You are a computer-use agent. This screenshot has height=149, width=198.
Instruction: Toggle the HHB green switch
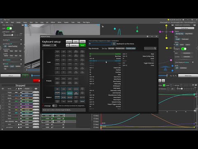point(9,29)
